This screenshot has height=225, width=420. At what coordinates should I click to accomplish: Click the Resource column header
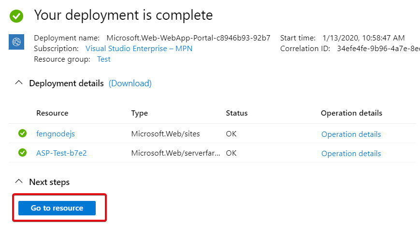(52, 113)
